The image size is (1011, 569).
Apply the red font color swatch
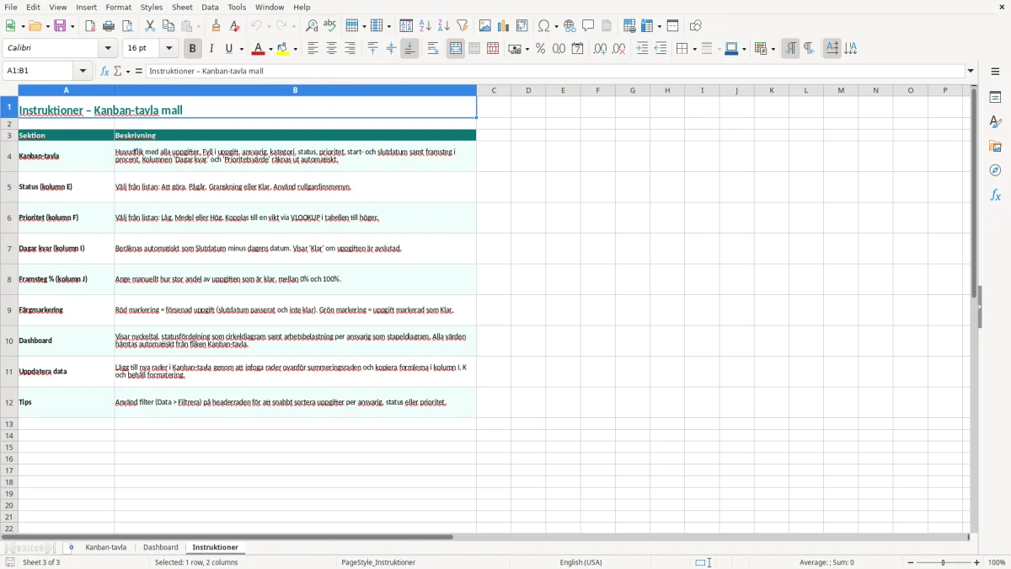pyautogui.click(x=259, y=49)
